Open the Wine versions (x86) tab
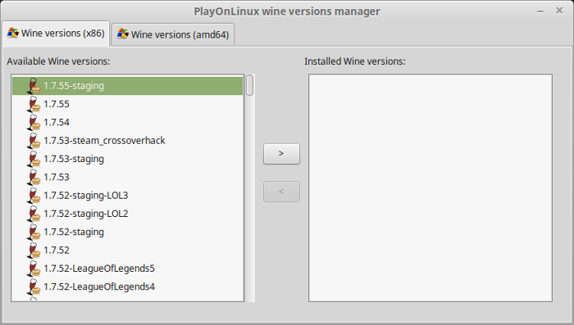574x325 pixels. pyautogui.click(x=56, y=34)
